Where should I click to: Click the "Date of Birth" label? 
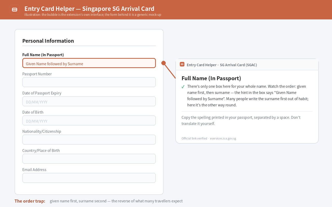pos(33,112)
